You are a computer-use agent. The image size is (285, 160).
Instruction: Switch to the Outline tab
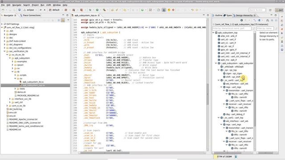point(217,16)
